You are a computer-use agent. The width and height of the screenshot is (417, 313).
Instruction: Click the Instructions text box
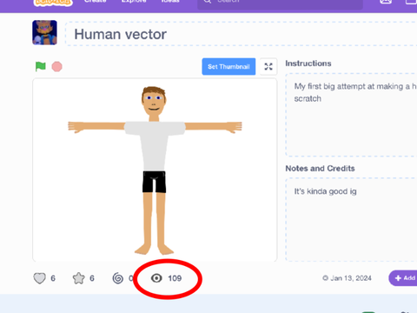pyautogui.click(x=351, y=115)
